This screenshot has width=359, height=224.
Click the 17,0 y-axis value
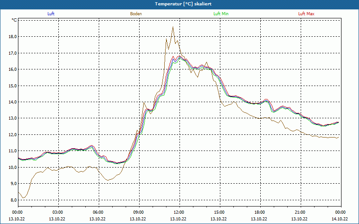click(x=13, y=53)
